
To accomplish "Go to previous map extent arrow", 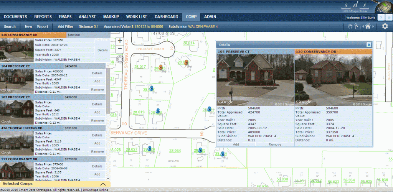I will (x=363, y=26).
